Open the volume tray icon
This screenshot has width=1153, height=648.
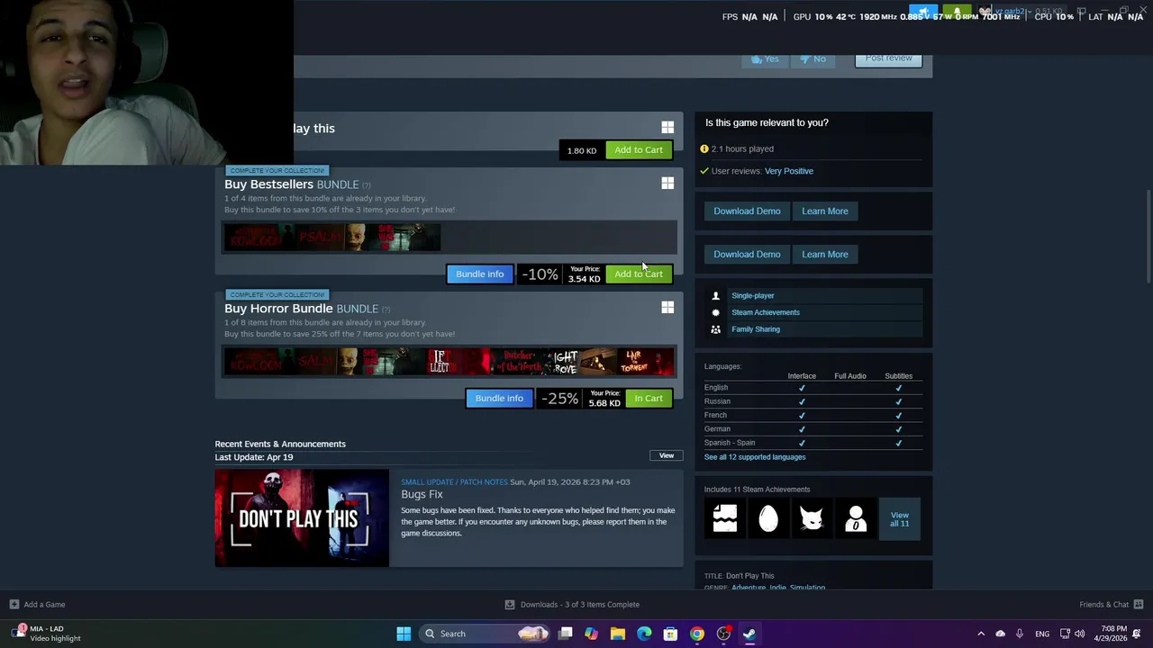click(x=1080, y=634)
